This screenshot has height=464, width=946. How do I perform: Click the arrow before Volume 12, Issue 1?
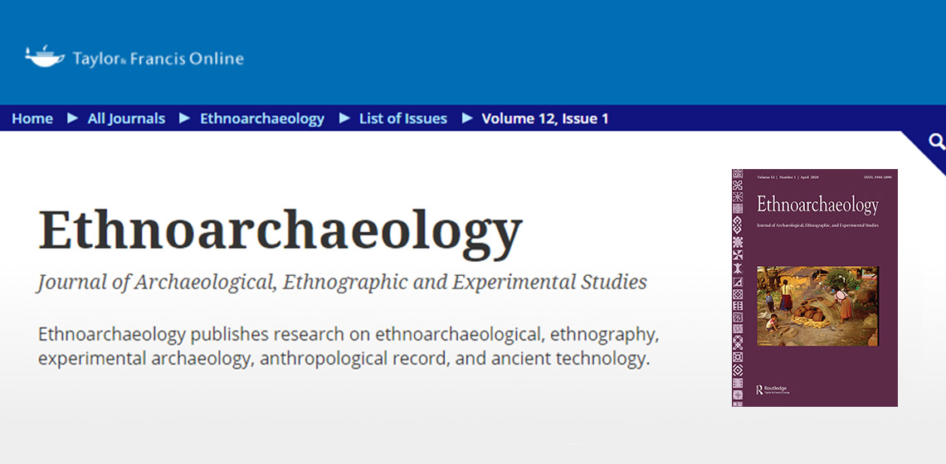466,118
